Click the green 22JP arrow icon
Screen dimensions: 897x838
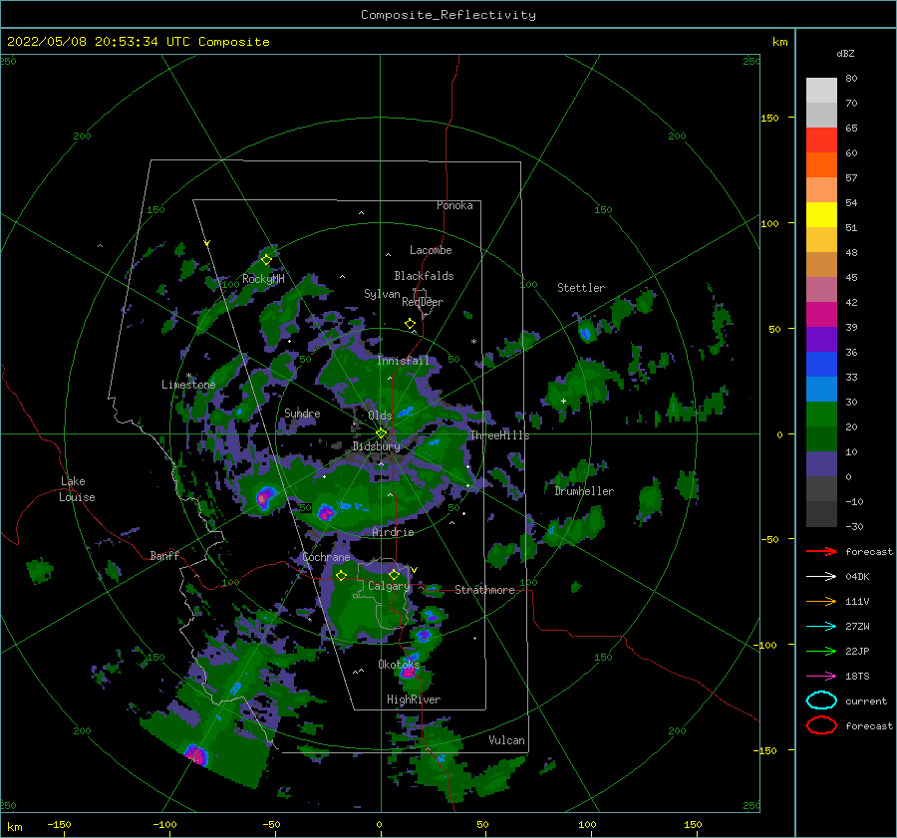tap(821, 651)
